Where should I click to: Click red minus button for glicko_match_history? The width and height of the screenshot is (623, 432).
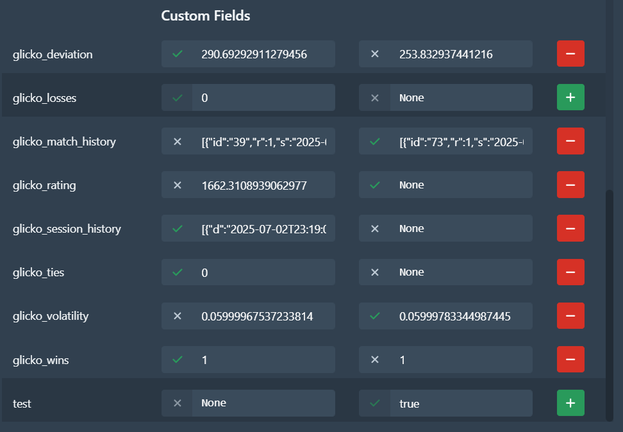pyautogui.click(x=570, y=142)
